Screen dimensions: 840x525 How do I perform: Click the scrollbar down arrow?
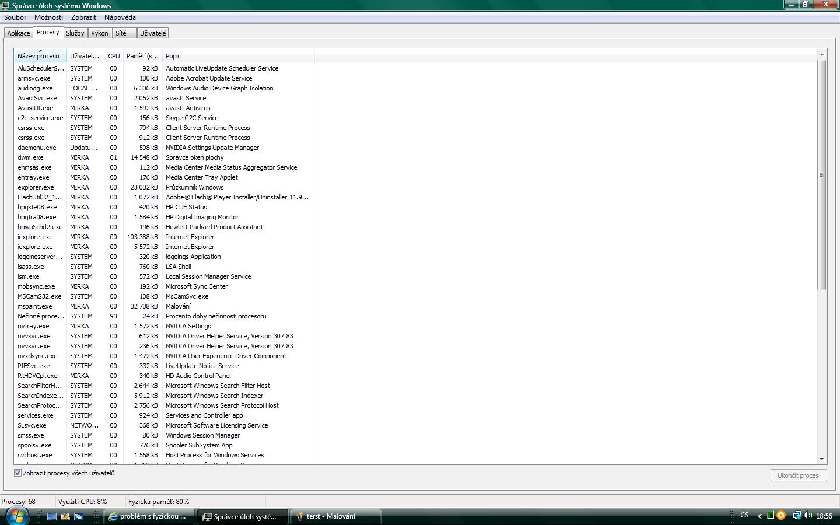(x=821, y=459)
